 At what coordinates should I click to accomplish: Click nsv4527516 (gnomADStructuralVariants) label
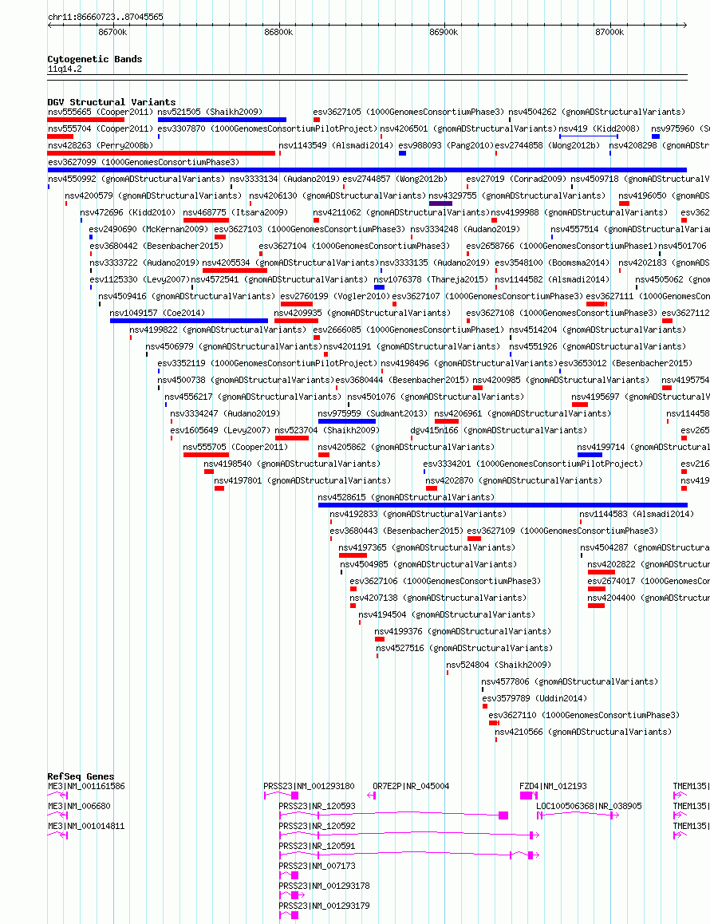coord(464,648)
